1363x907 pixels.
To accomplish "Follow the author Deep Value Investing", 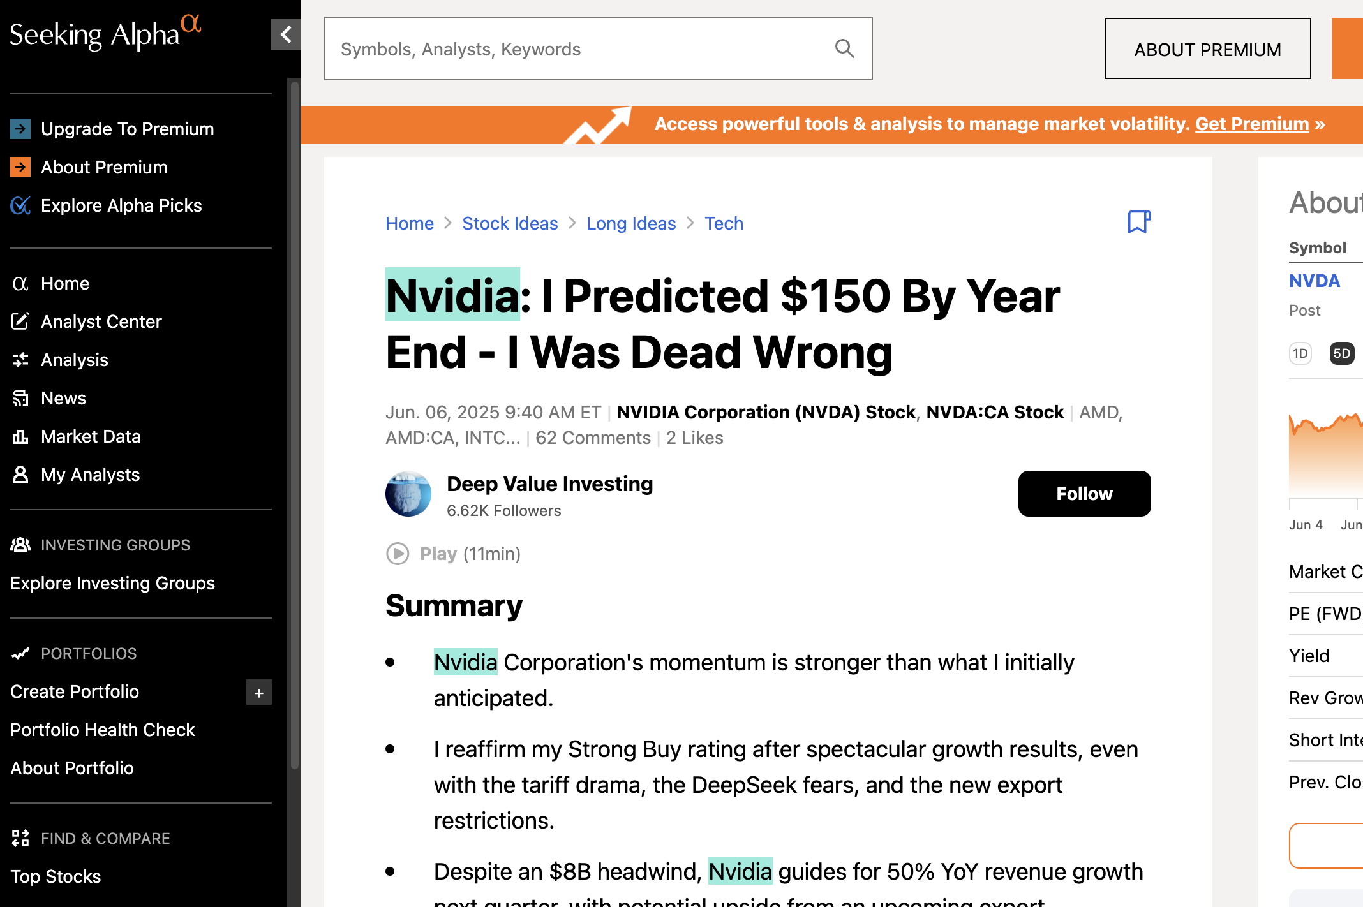I will click(1084, 494).
